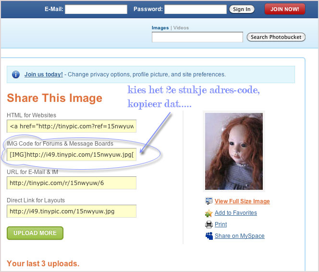This screenshot has width=319, height=272.
Task: Click the Photobucket search text box
Action: (197, 37)
